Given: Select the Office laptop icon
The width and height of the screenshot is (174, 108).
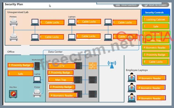Looking at the screenshot, I should coord(37,80).
